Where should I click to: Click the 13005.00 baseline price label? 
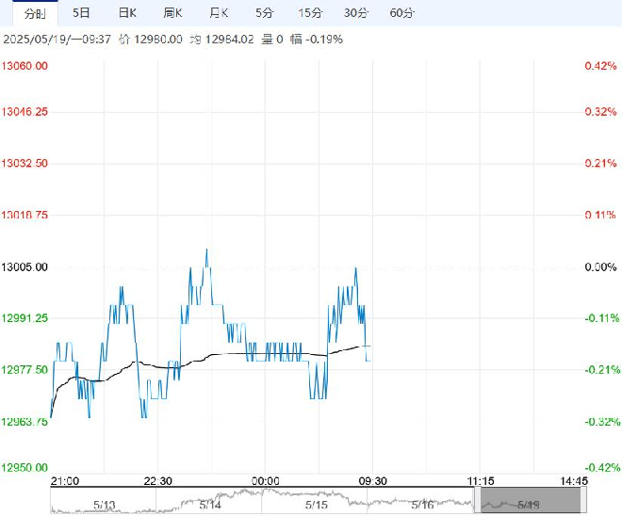click(x=25, y=267)
